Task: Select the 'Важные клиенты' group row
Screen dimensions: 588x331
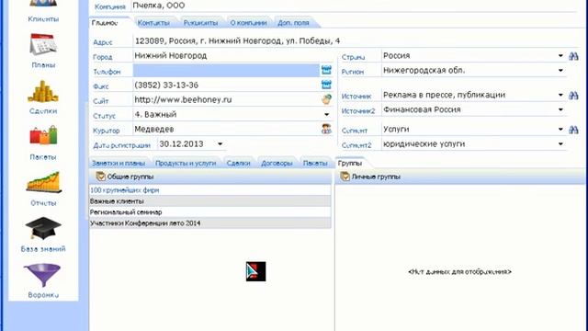Action: tap(210, 201)
